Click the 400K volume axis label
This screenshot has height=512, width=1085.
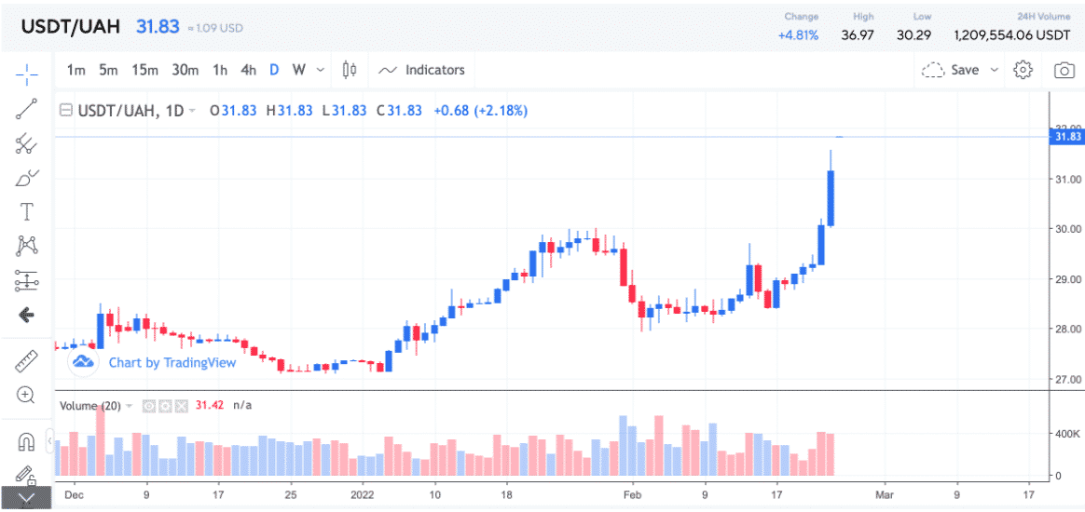click(1066, 434)
